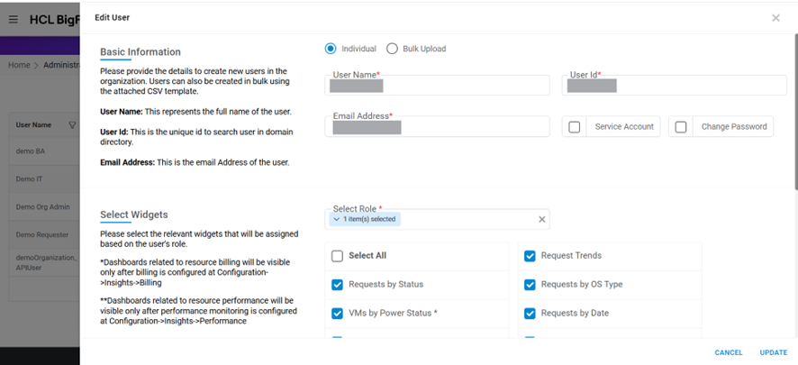The image size is (798, 365).
Task: Clear the selected role with X icon
Action: [x=542, y=219]
